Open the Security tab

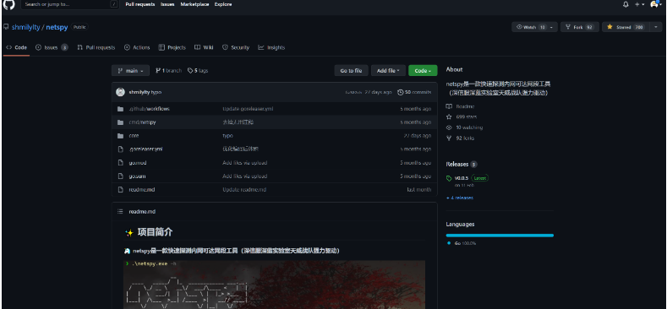pos(236,47)
